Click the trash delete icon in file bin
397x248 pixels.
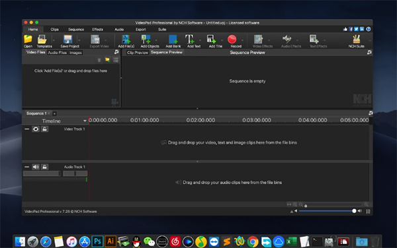[x=99, y=60]
